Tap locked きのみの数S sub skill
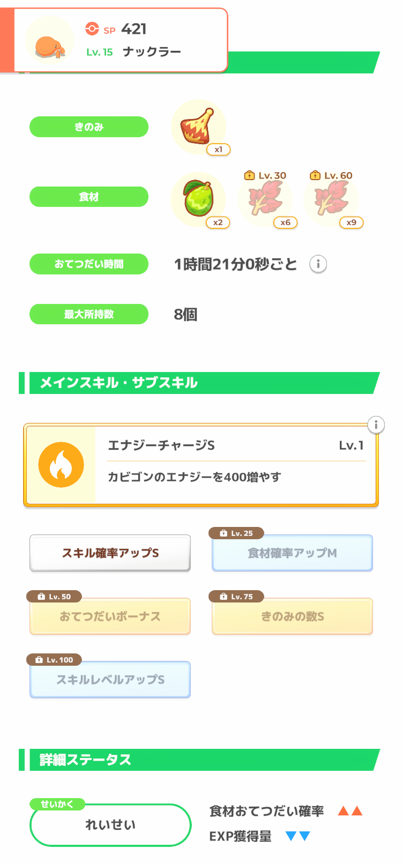402x863 pixels. point(292,616)
